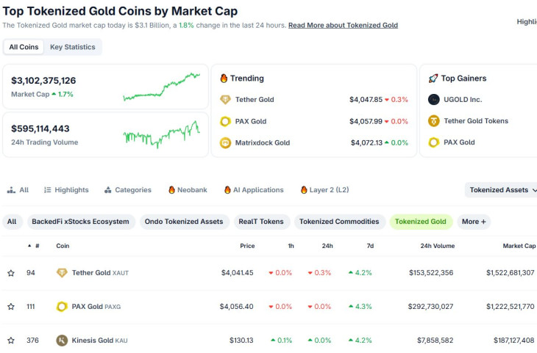Expand the More + category chips

(474, 222)
